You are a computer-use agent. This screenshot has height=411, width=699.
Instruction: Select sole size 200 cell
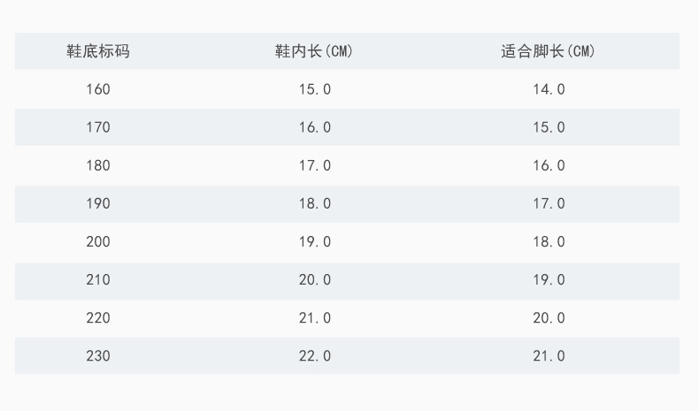click(x=98, y=241)
